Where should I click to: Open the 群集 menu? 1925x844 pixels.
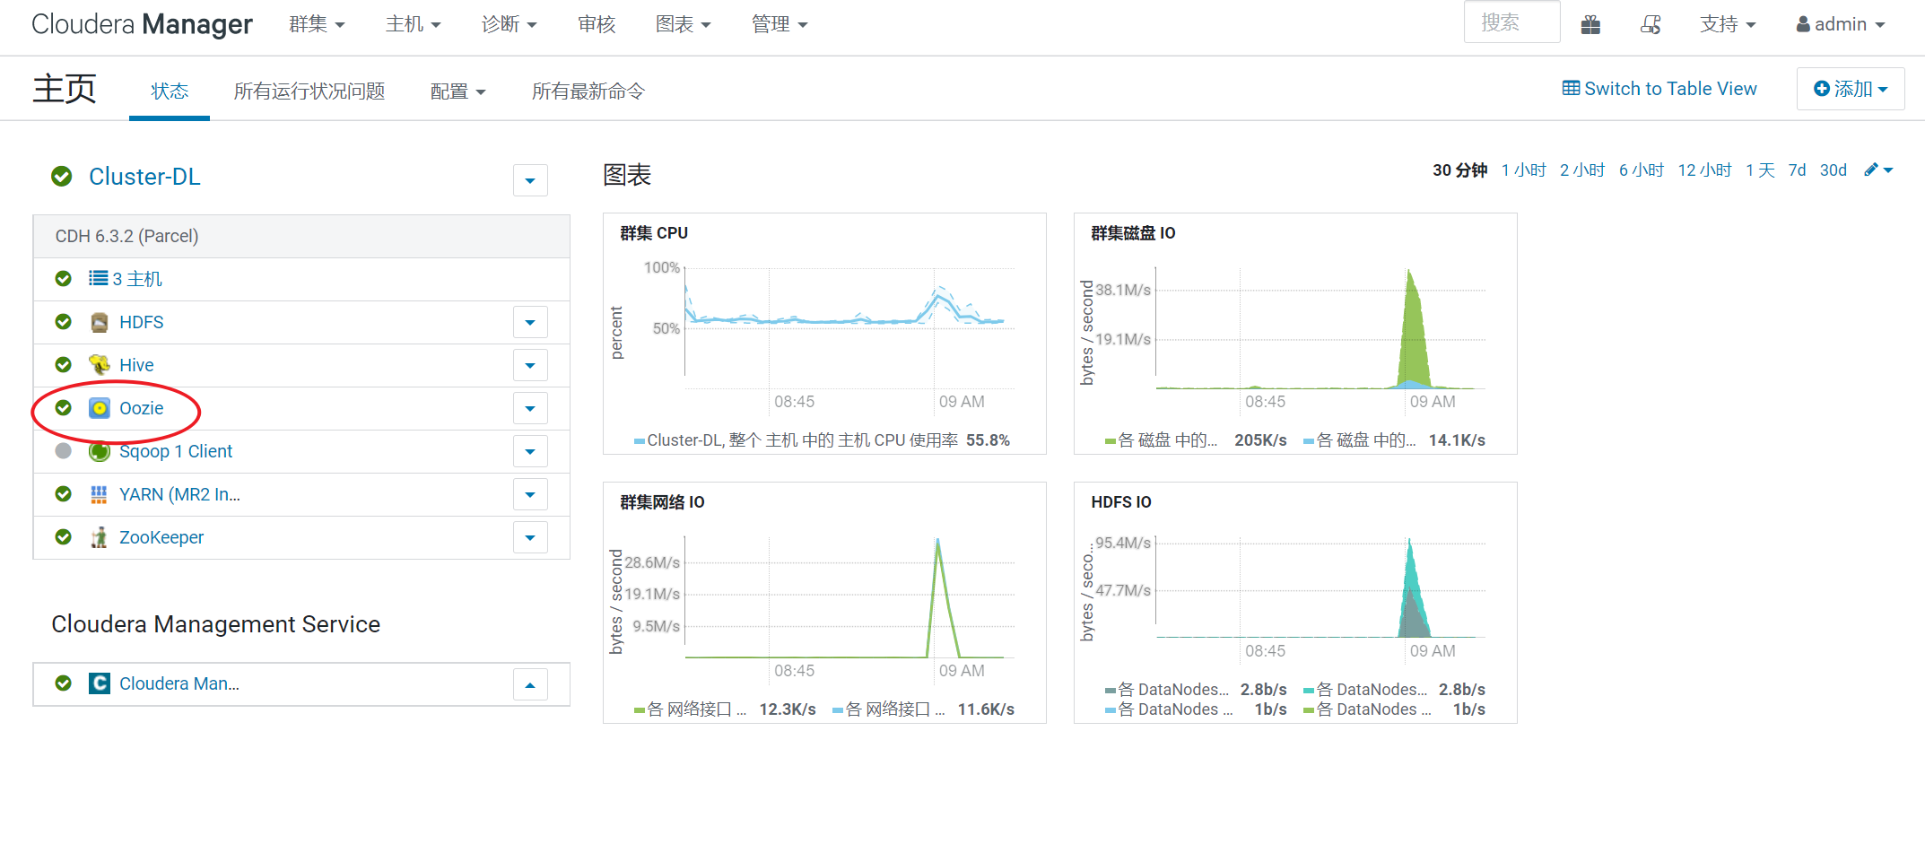(x=317, y=24)
